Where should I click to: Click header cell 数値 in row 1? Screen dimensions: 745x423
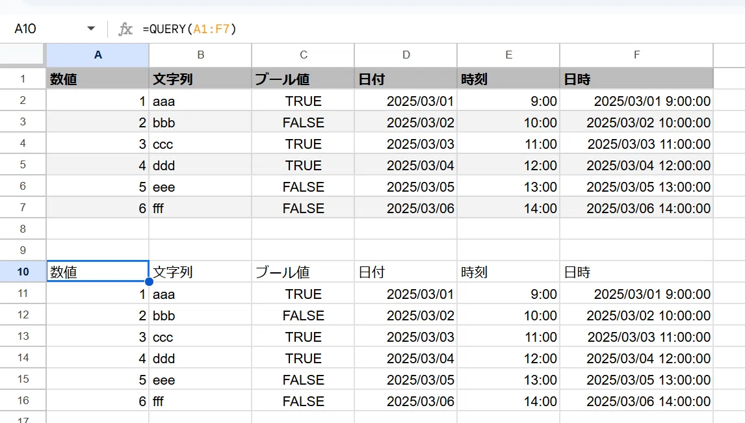coord(98,79)
